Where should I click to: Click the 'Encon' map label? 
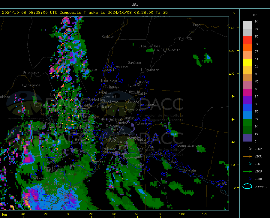pos(198,25)
